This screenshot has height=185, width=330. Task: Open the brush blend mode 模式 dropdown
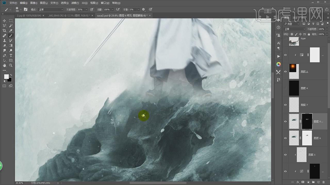tap(50, 10)
